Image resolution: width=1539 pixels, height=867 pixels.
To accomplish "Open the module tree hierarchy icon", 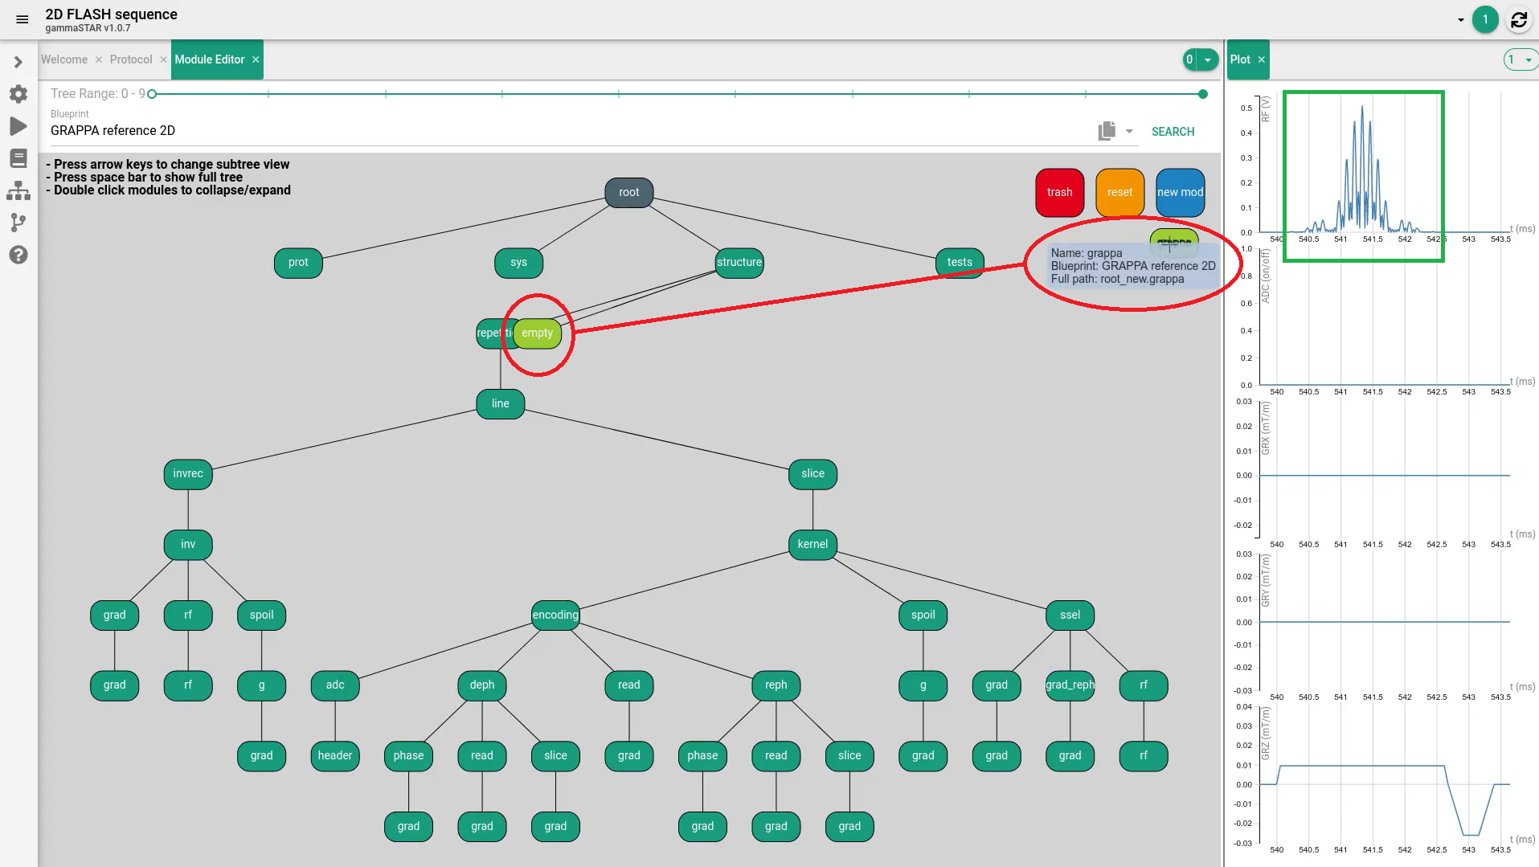I will [x=18, y=190].
